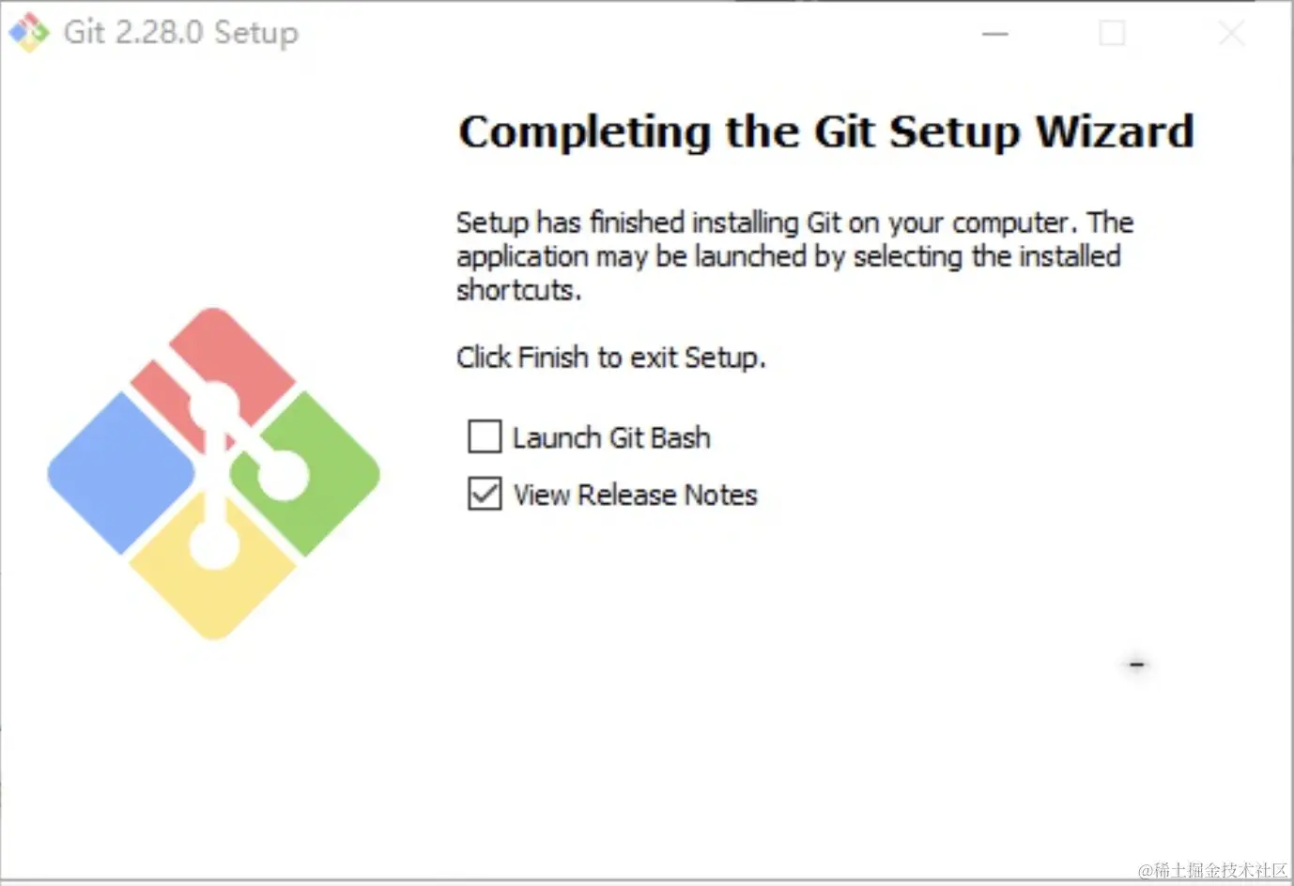
Task: Click the small dash mark near the bottom right
Action: (1136, 664)
